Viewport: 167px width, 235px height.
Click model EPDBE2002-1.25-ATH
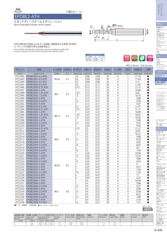[37, 93]
